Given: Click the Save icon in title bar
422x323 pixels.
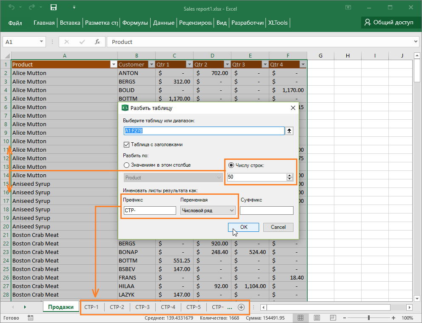Looking at the screenshot, I should coord(54,7).
